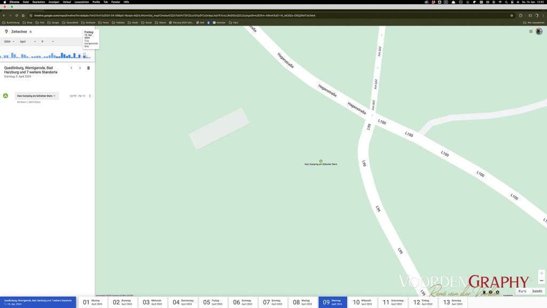Switch map to Karte view
547x308 pixels.
pos(522,291)
